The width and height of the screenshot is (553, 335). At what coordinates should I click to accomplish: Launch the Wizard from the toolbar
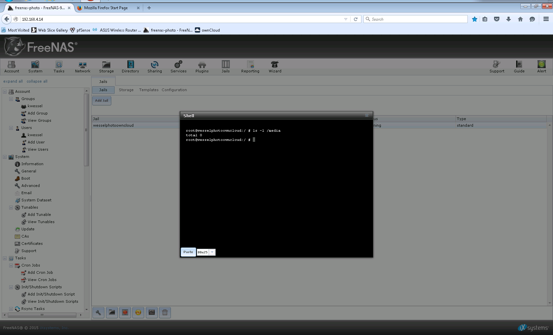[x=275, y=67]
